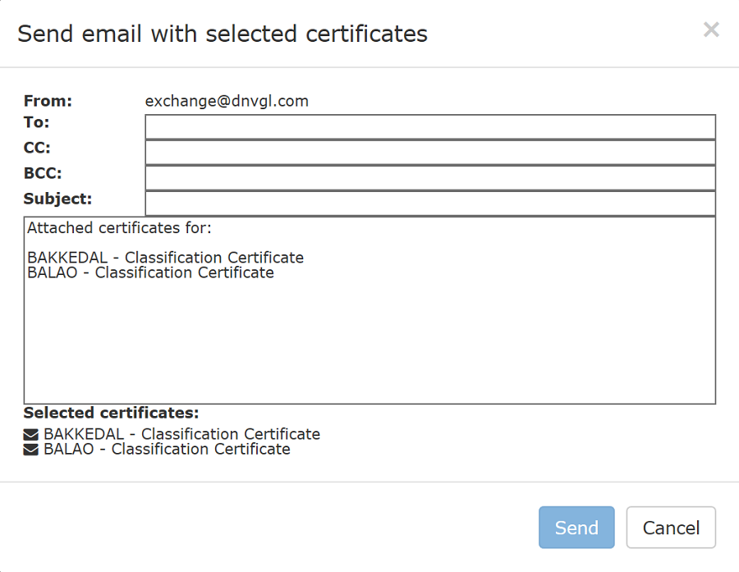Image resolution: width=739 pixels, height=572 pixels.
Task: Select the BALAO - Classification Certificate entry
Action: (x=168, y=449)
